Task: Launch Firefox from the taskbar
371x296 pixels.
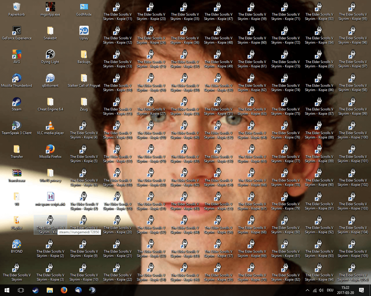Action: click(64, 290)
